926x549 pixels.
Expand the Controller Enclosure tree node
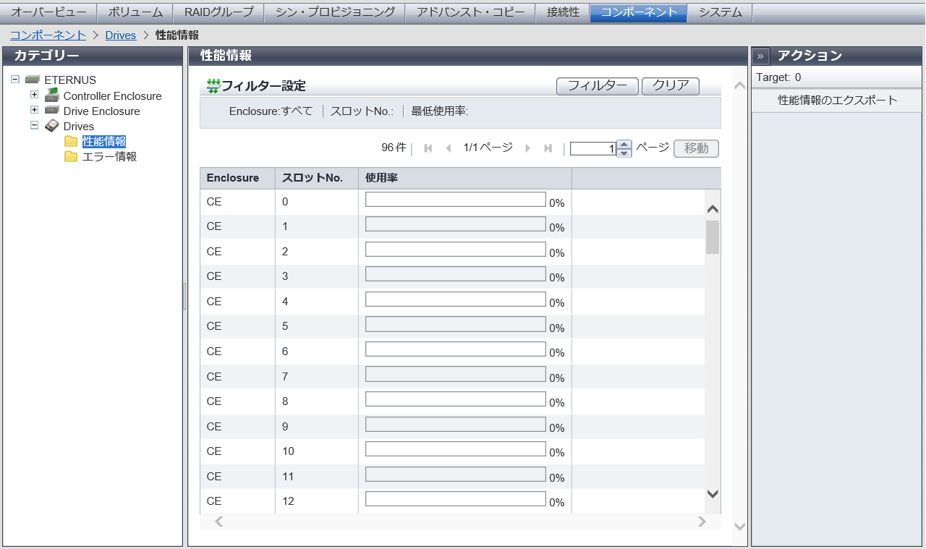(x=34, y=95)
